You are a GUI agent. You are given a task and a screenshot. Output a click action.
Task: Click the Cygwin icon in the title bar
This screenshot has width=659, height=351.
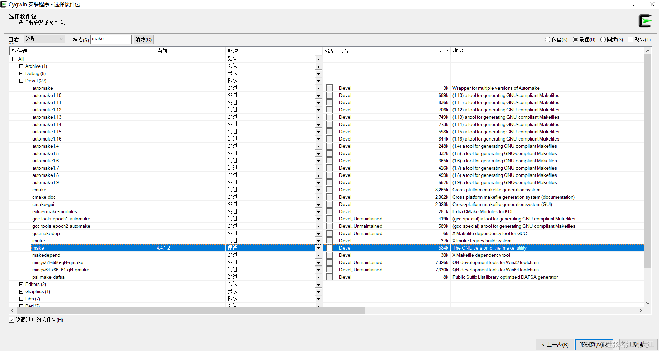(4, 4)
